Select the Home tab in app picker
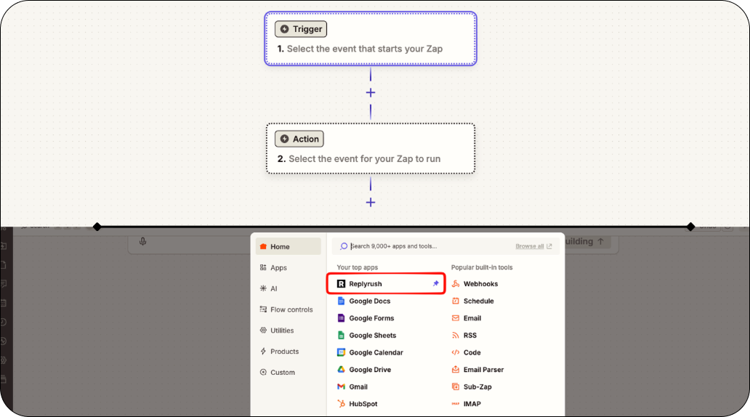The height and width of the screenshot is (417, 750). [288, 247]
